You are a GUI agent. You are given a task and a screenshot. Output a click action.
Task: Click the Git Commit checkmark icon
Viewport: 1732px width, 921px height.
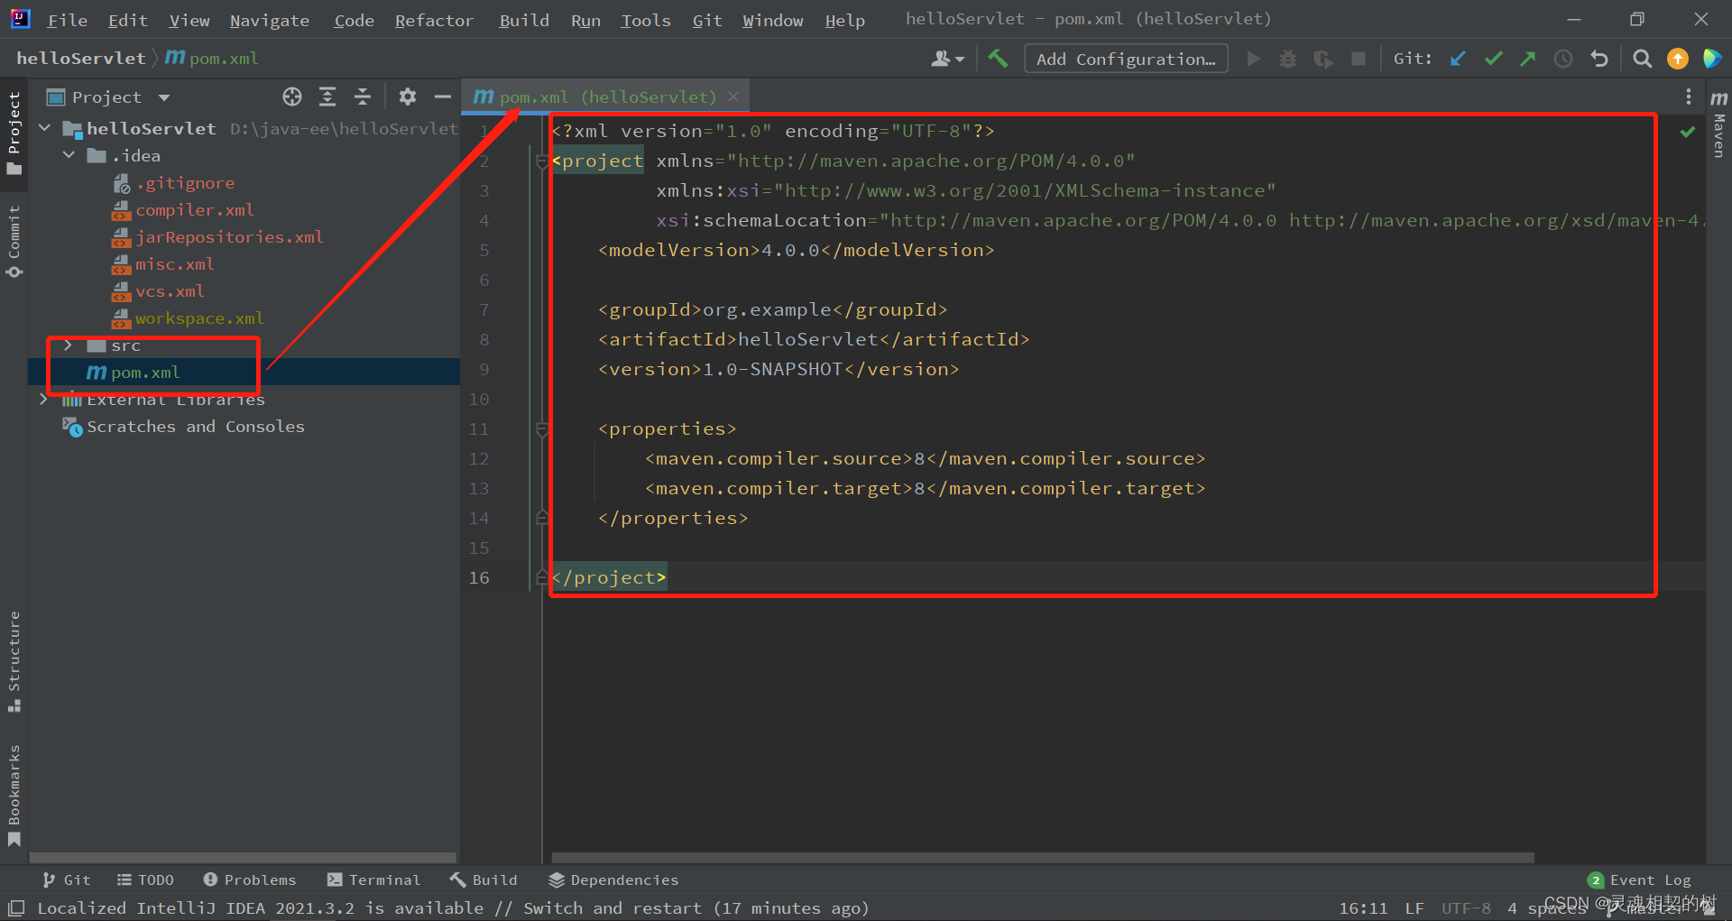coord(1493,59)
